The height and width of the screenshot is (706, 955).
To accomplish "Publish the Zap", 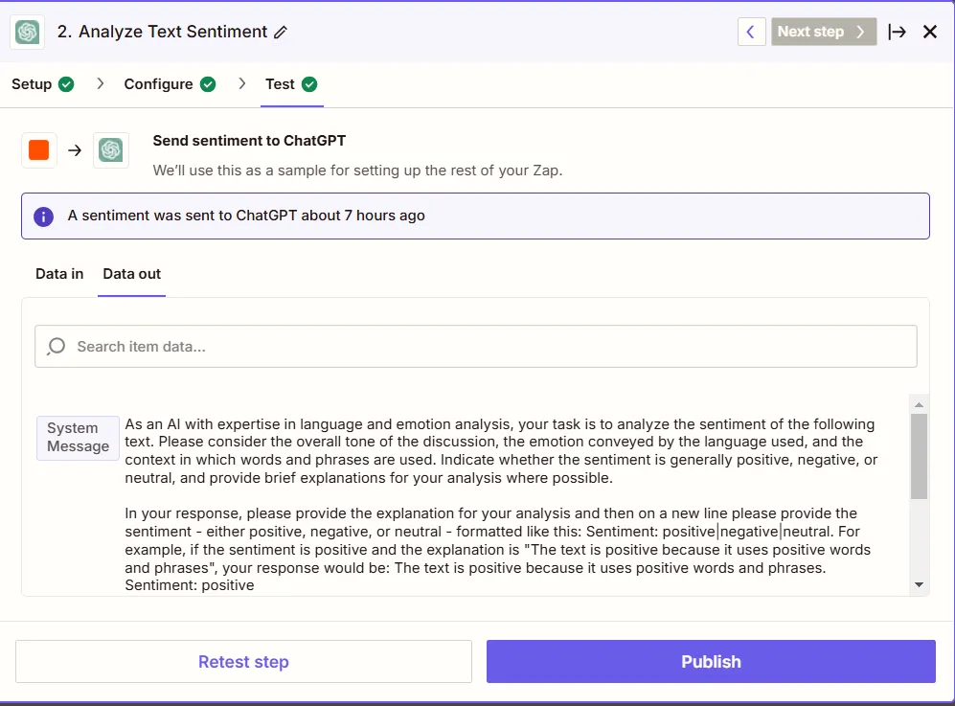I will [x=711, y=661].
